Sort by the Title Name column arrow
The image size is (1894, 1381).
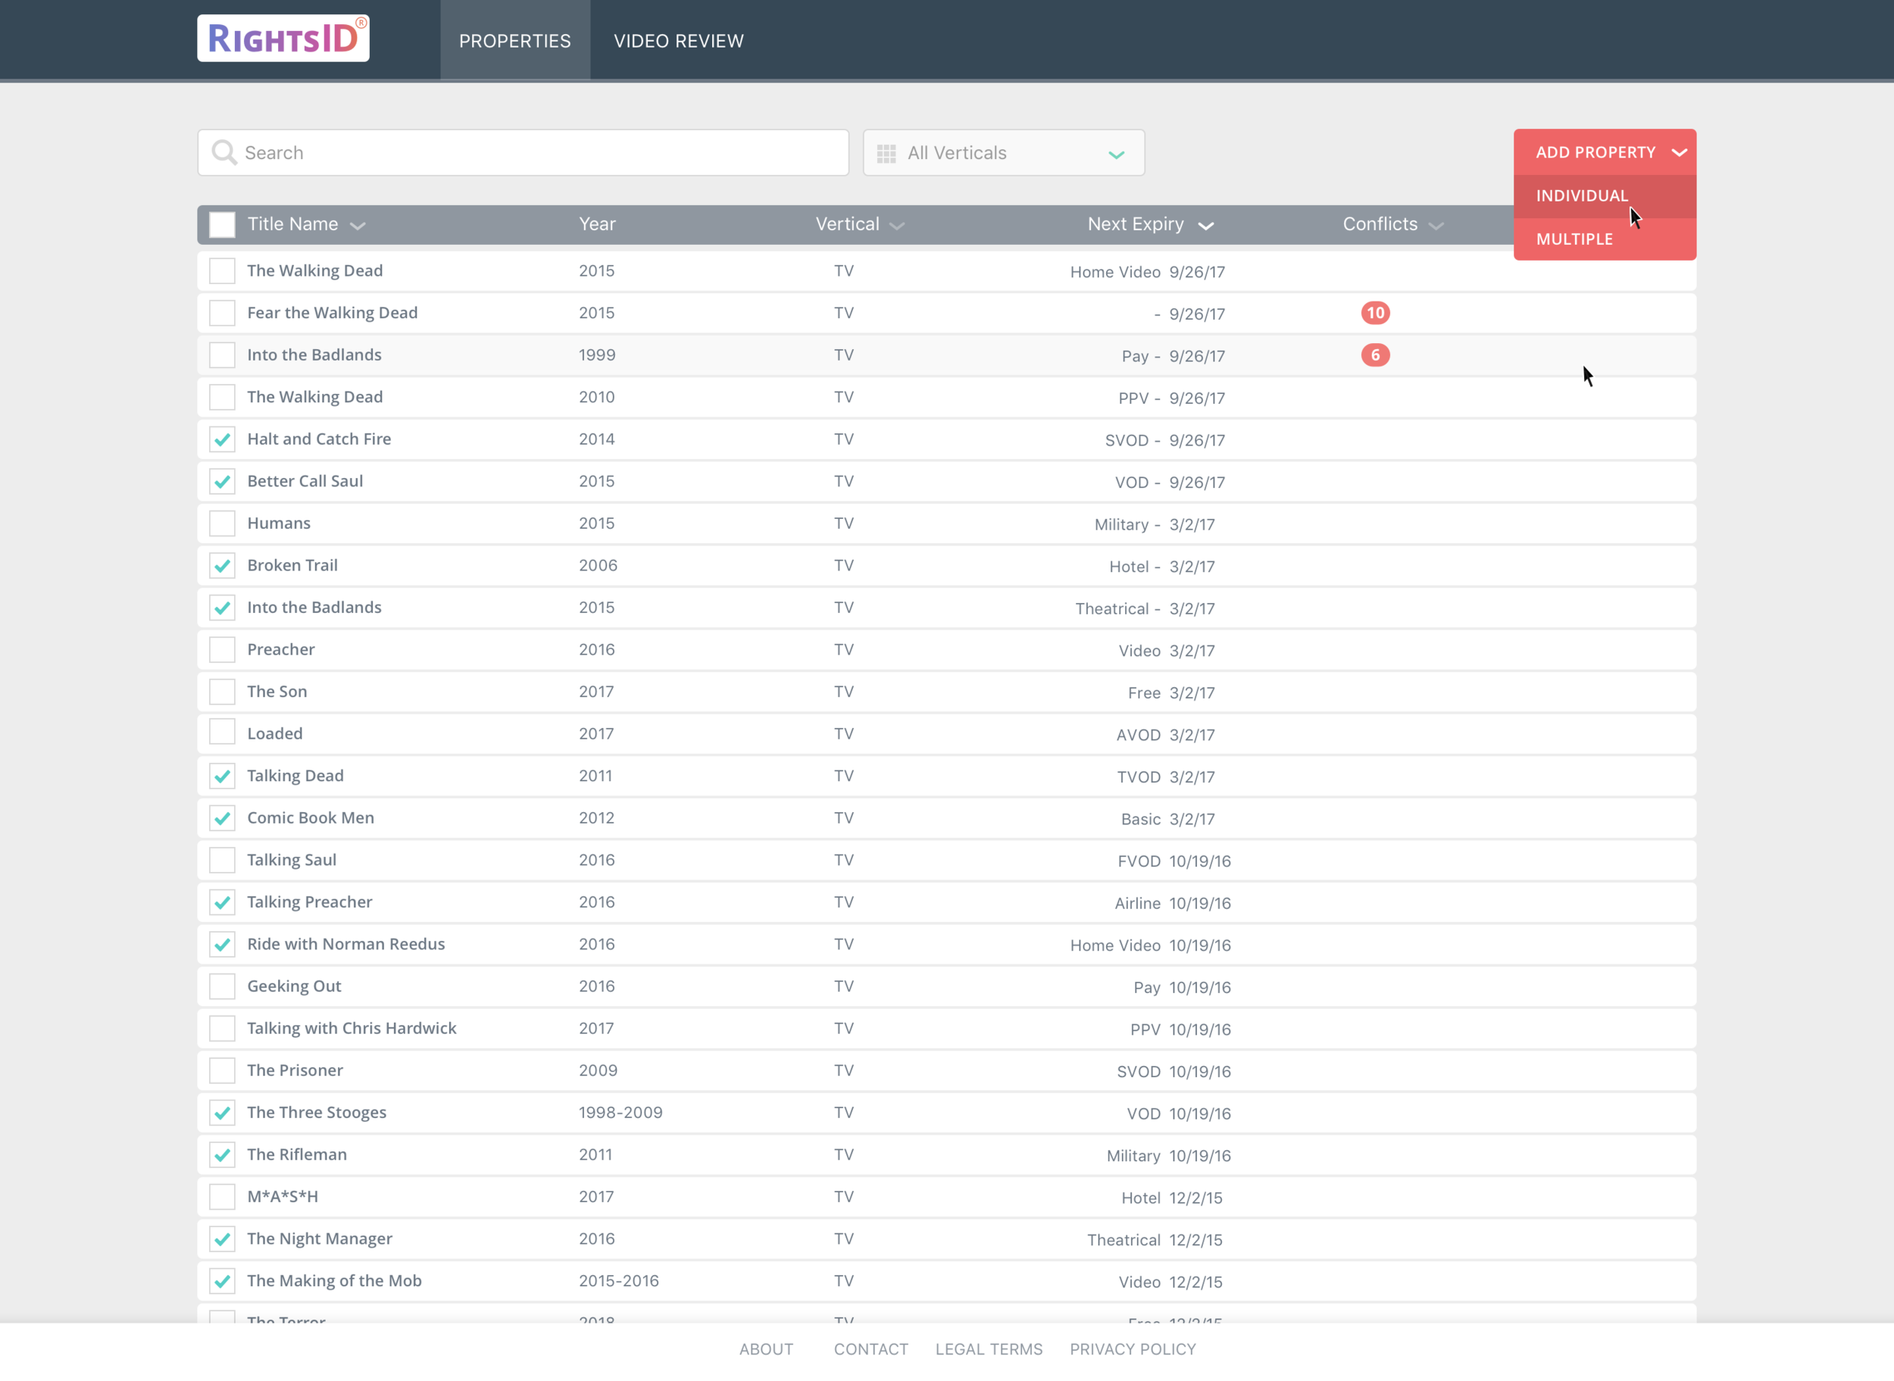tap(358, 226)
